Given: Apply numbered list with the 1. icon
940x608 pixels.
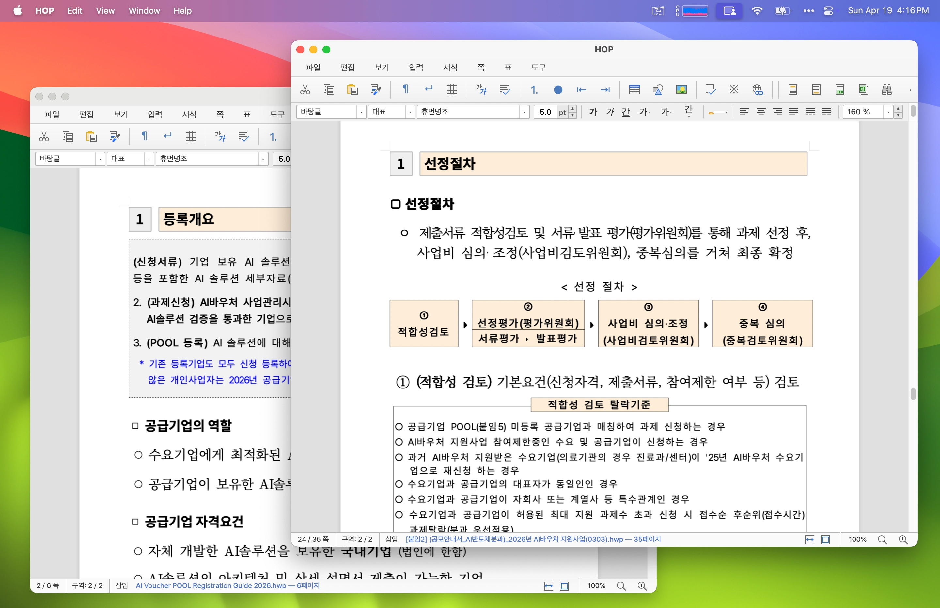Looking at the screenshot, I should pyautogui.click(x=535, y=90).
